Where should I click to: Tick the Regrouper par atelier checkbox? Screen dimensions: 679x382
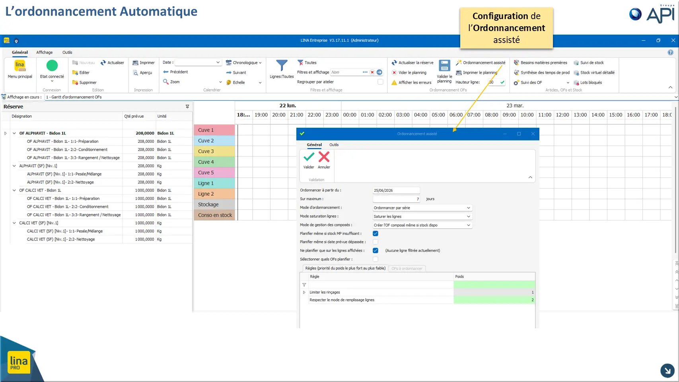tap(380, 82)
